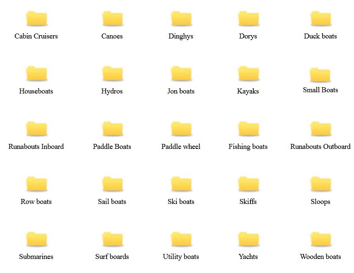Viewport: 354px width, 273px height.
Task: Open the Kayaks folder icon
Action: [x=248, y=74]
